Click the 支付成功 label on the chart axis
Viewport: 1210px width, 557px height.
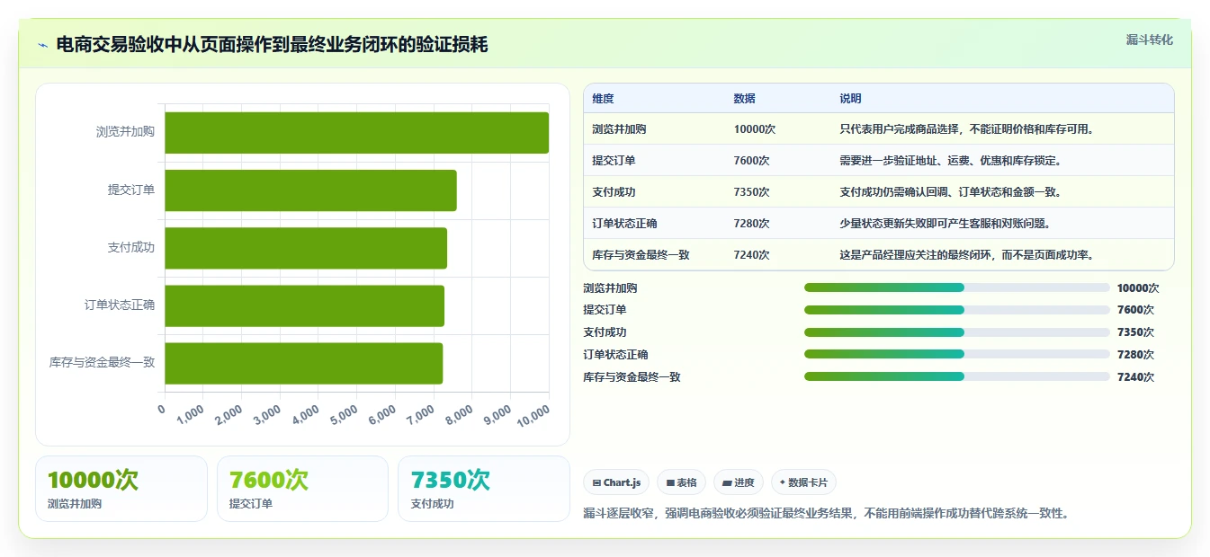click(x=131, y=248)
